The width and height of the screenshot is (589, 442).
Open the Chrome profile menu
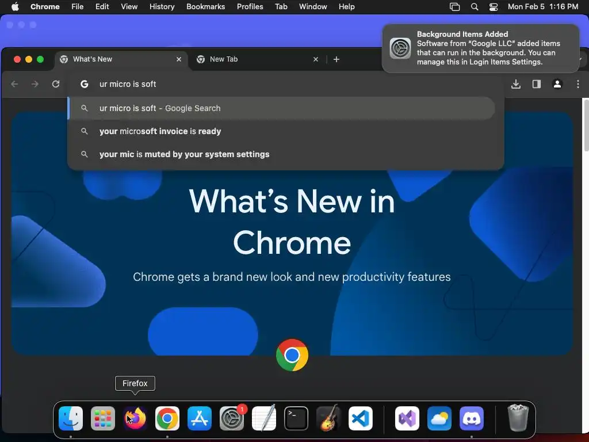point(557,84)
